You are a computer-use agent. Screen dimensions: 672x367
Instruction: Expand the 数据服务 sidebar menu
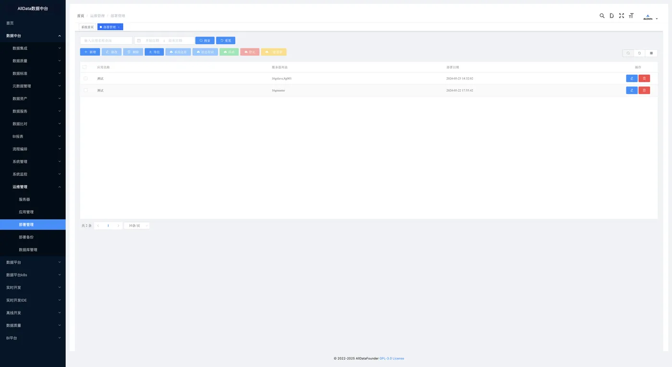33,111
